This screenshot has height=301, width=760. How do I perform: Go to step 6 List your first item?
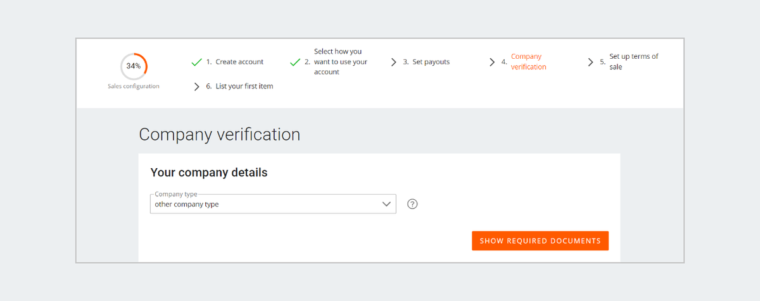click(x=244, y=87)
